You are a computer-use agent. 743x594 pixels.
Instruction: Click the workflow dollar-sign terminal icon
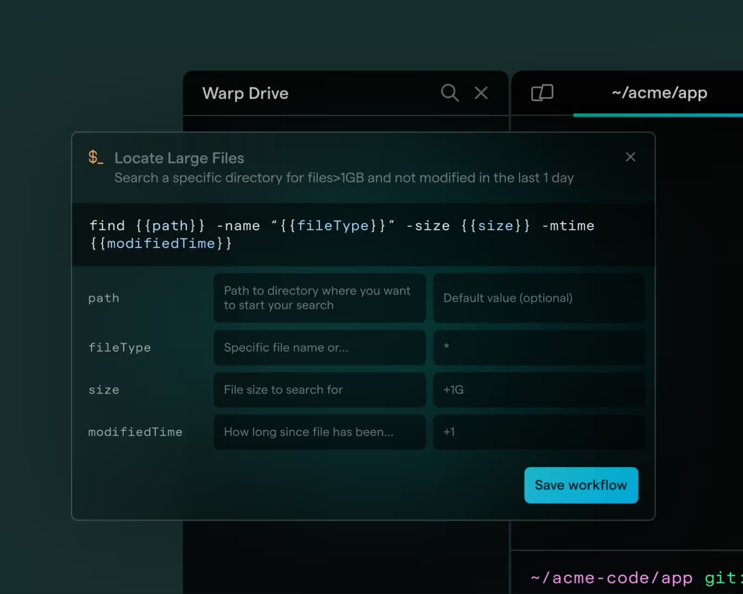[96, 158]
